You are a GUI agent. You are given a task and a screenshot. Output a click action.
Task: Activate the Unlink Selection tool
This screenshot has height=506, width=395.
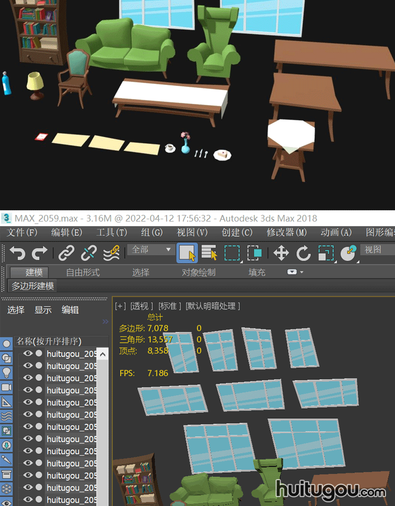[x=88, y=253]
